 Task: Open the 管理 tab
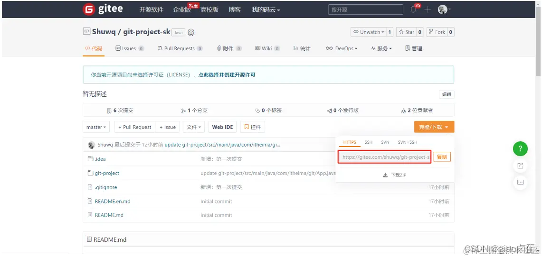pos(413,48)
